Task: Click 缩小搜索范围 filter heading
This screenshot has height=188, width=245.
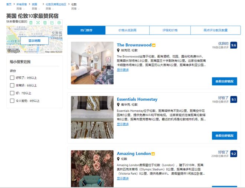Action: (20, 62)
